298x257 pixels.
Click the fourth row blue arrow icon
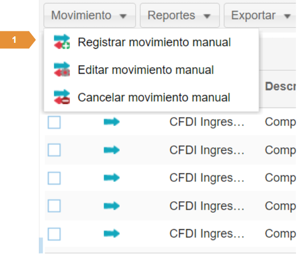pyautogui.click(x=111, y=205)
